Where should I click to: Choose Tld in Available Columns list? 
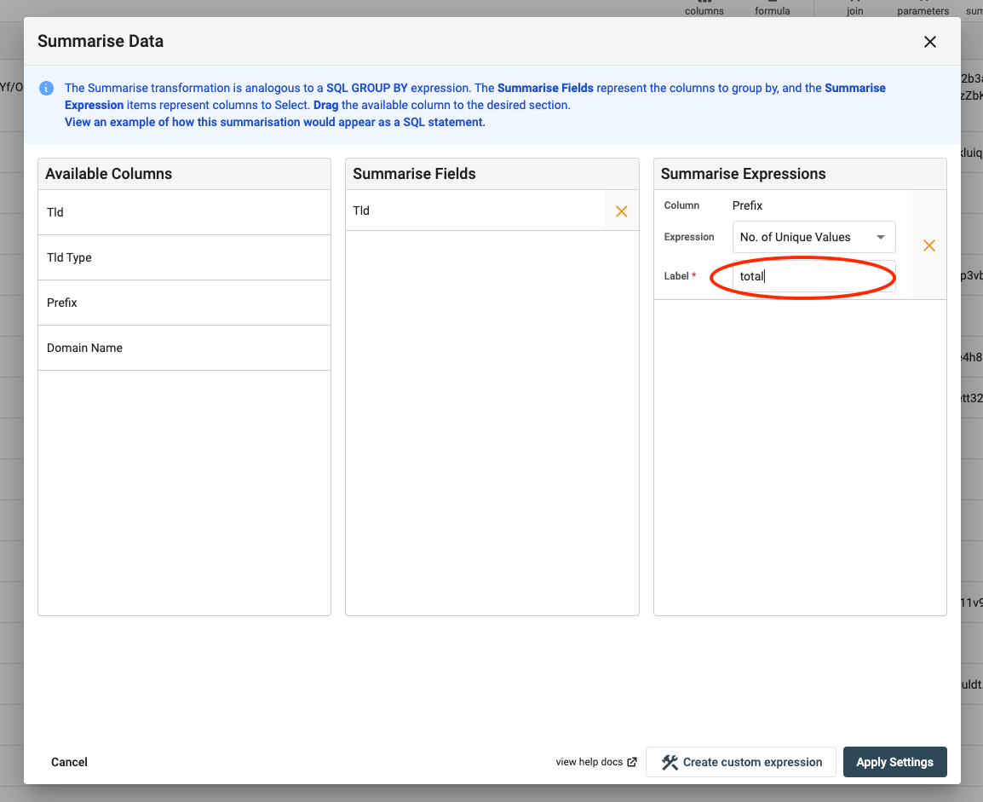point(184,212)
